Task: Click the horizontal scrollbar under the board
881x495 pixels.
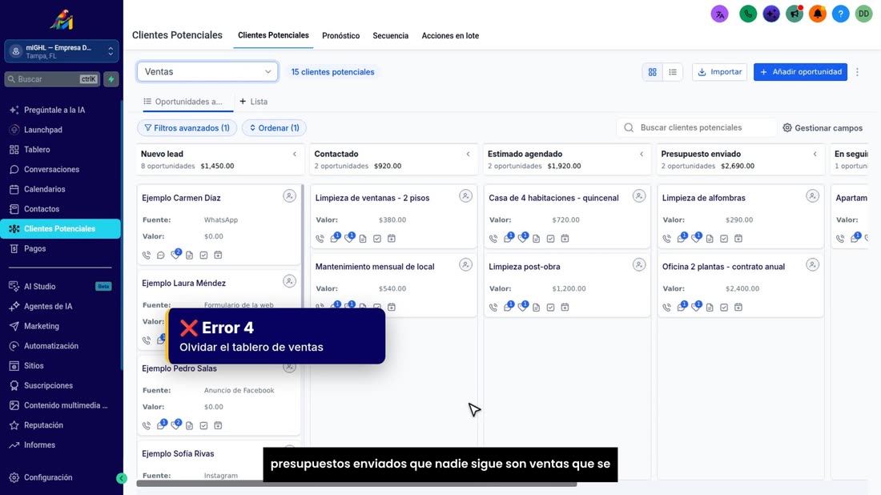Action: pos(356,484)
